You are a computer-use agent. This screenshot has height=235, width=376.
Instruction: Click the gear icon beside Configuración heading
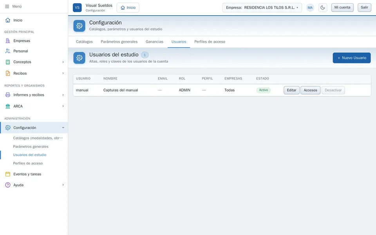80,26
